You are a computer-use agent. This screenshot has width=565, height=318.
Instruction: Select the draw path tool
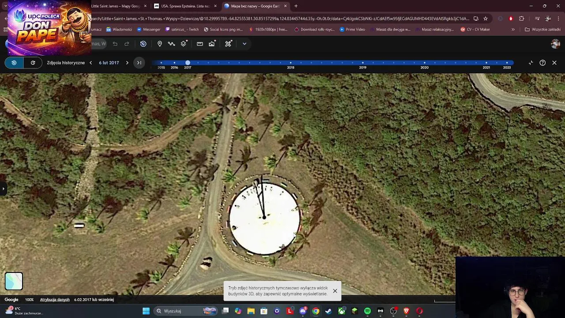pos(172,44)
